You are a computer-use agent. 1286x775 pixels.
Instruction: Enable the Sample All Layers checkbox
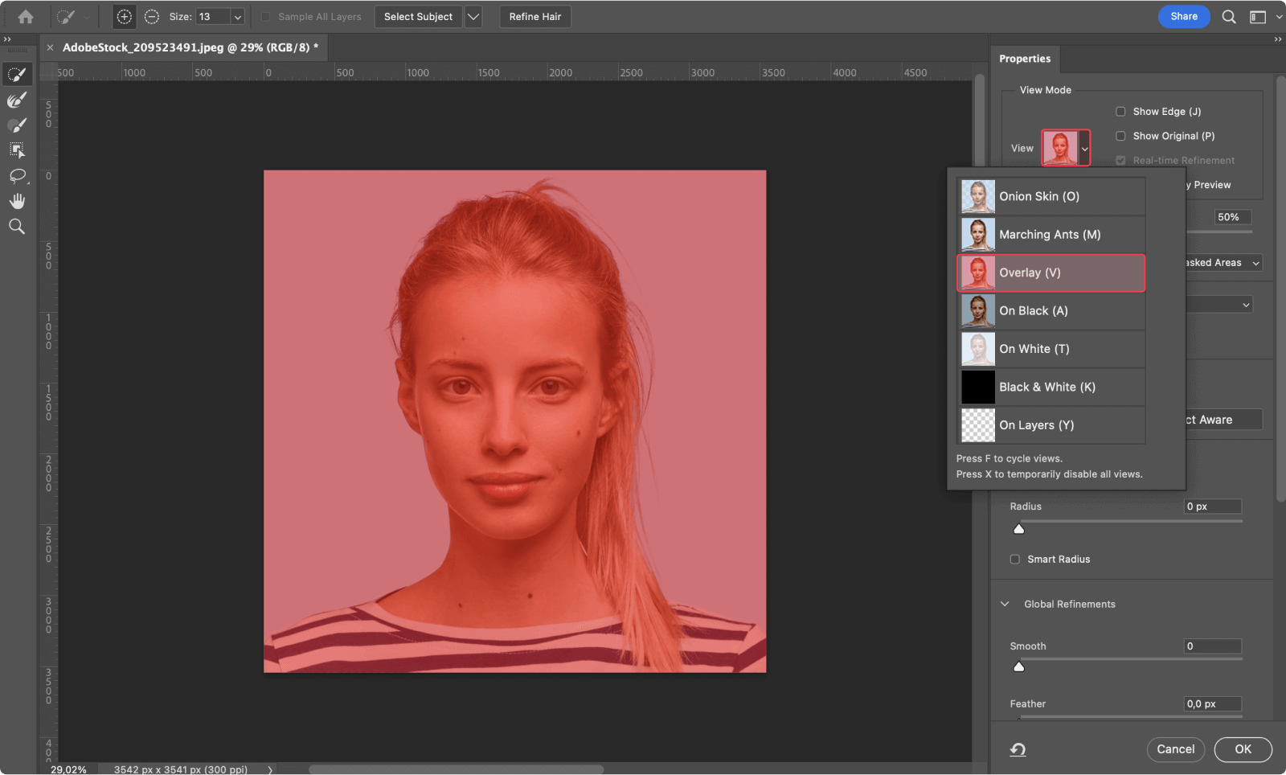click(x=265, y=17)
